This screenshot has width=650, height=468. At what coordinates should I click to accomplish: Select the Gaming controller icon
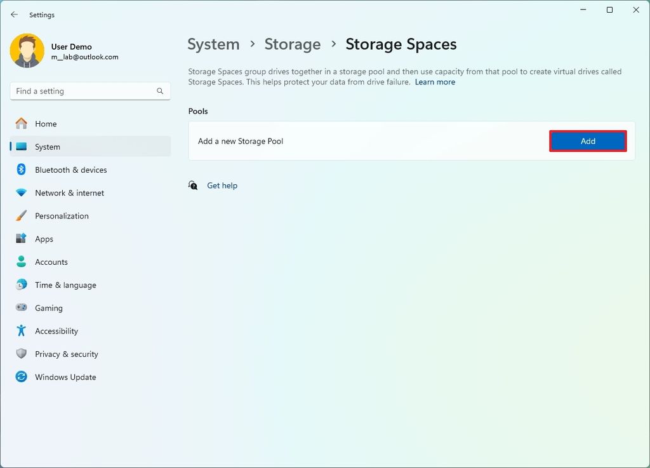point(22,308)
